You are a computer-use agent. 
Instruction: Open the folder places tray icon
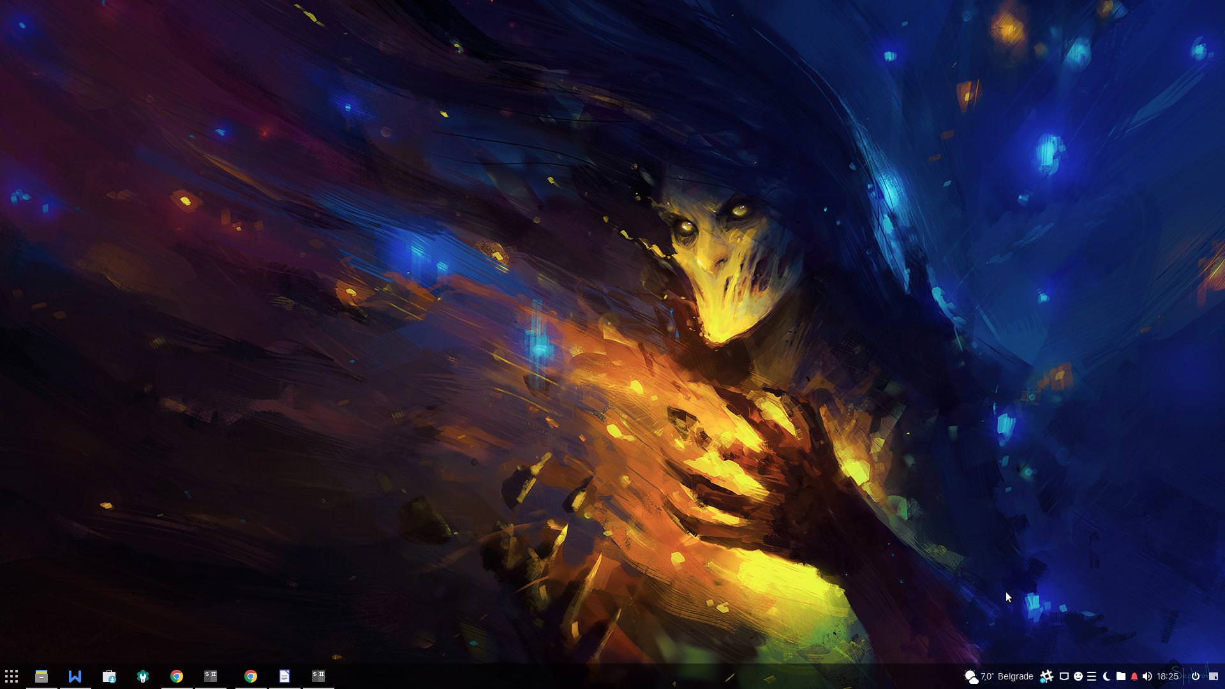[x=1120, y=676]
